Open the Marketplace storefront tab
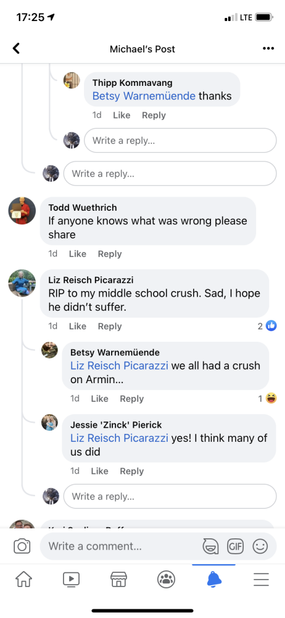 118,580
